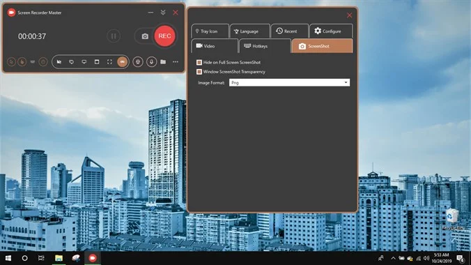Open the output folder icon
The image size is (471, 265).
163,62
